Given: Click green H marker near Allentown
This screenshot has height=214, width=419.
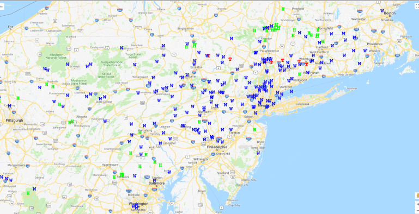Looking at the screenshot, I should (199, 122).
